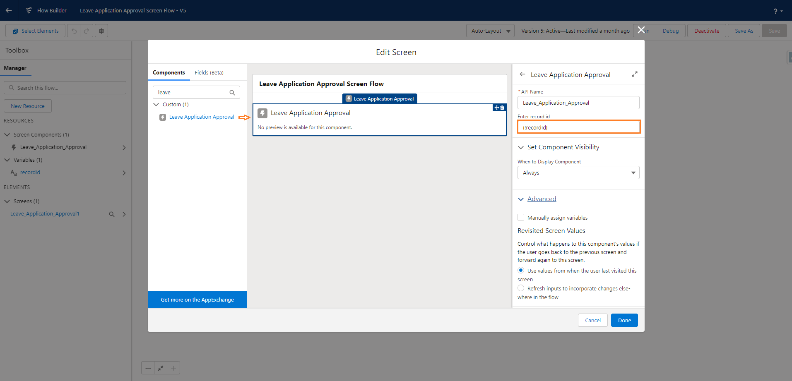Open the Advanced link
The height and width of the screenshot is (381, 792).
pyautogui.click(x=542, y=199)
